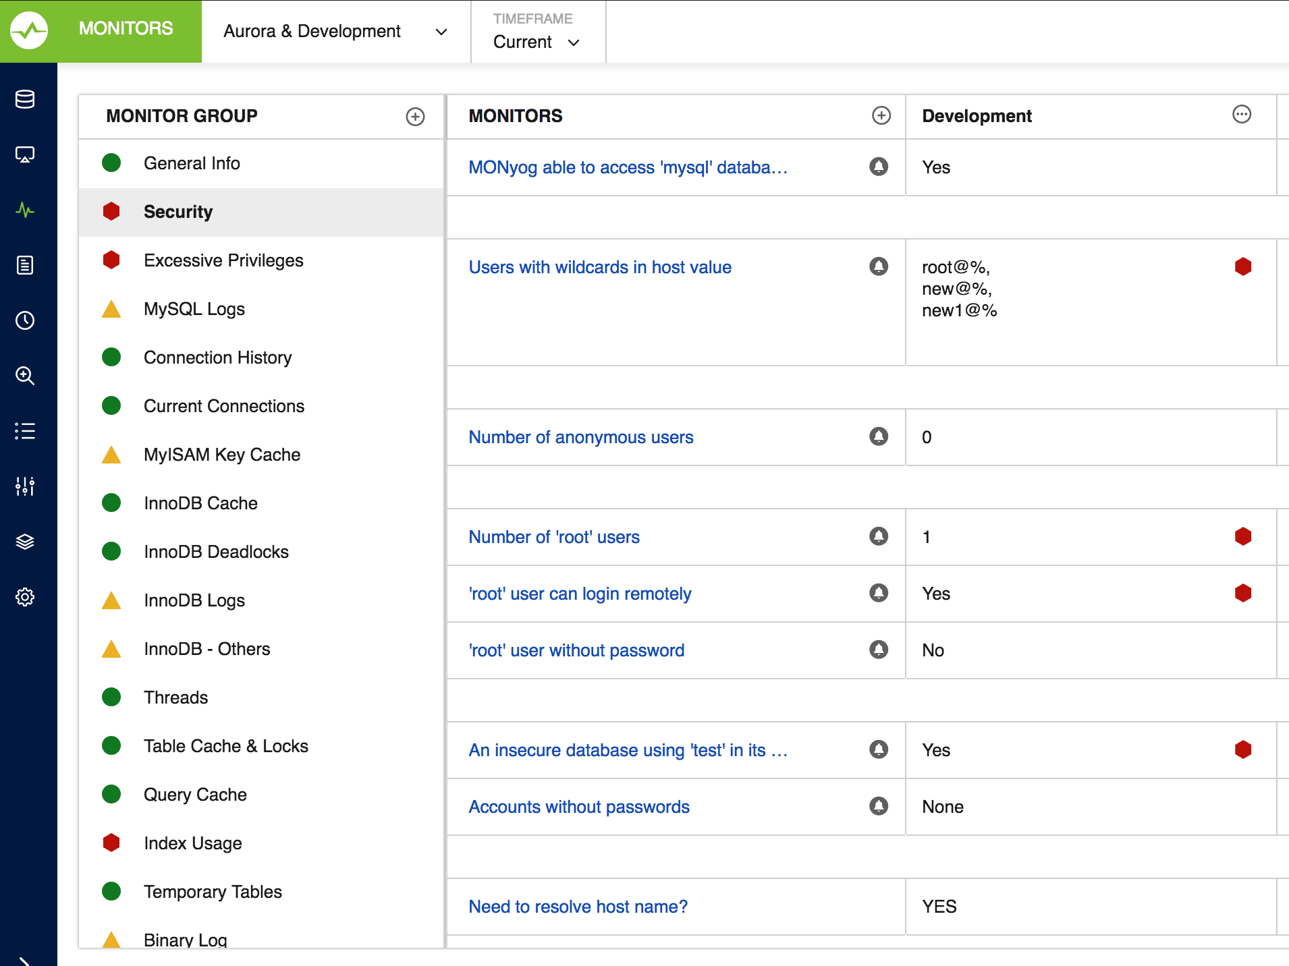
Task: Open the search magnifier icon in sidebar
Action: tap(25, 376)
